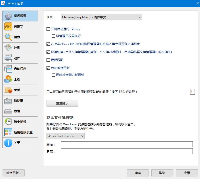Select the color palette icon for 外观

(x=8, y=48)
